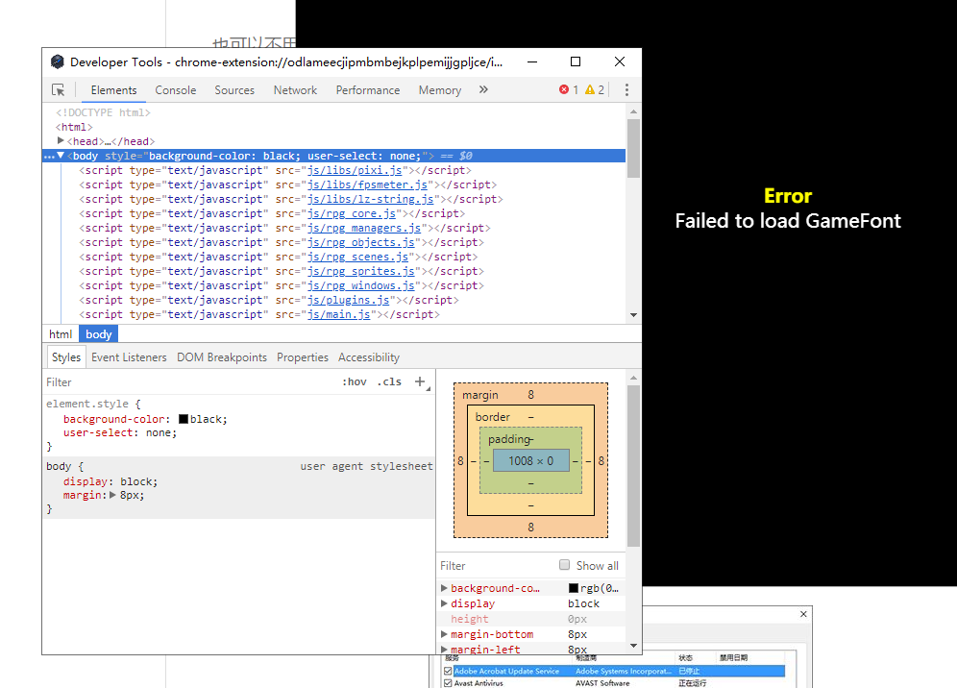Screen dimensions: 957x688
Task: Open the js/plugins.js script link
Action: pyautogui.click(x=349, y=301)
